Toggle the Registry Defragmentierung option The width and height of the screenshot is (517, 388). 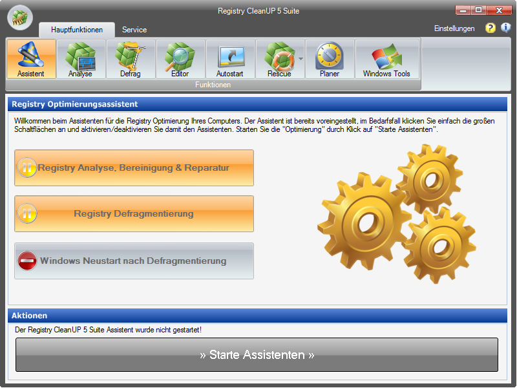tap(134, 213)
